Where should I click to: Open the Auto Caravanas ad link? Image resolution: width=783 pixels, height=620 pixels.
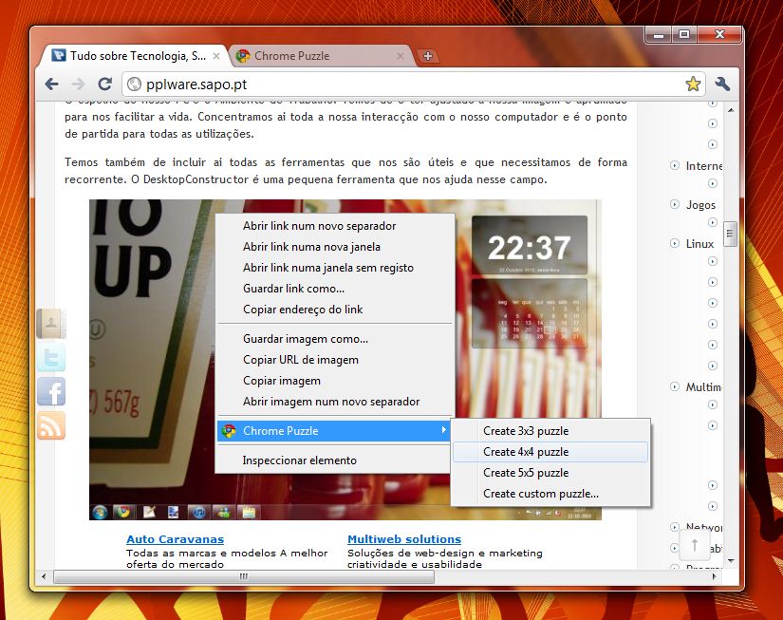tap(175, 539)
